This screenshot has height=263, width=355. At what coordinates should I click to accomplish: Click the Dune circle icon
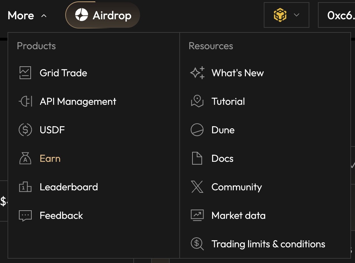coord(197,130)
